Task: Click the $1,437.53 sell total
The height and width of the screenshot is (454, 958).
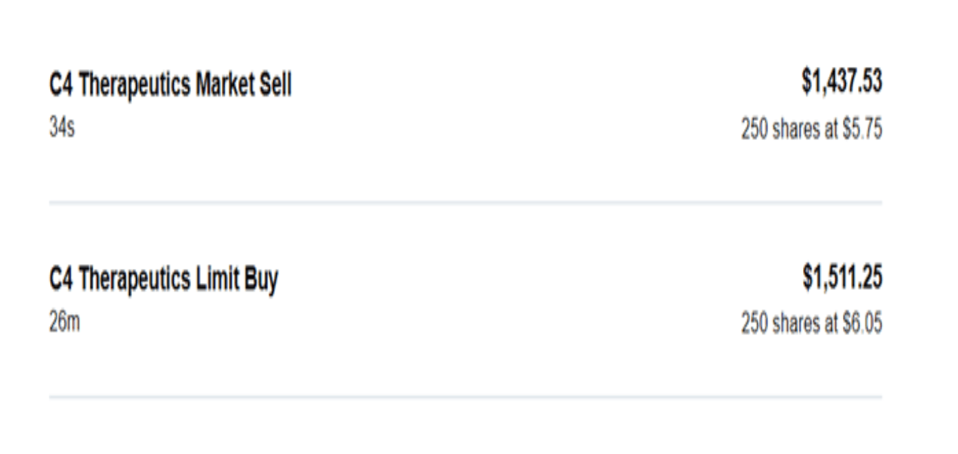Action: (842, 82)
